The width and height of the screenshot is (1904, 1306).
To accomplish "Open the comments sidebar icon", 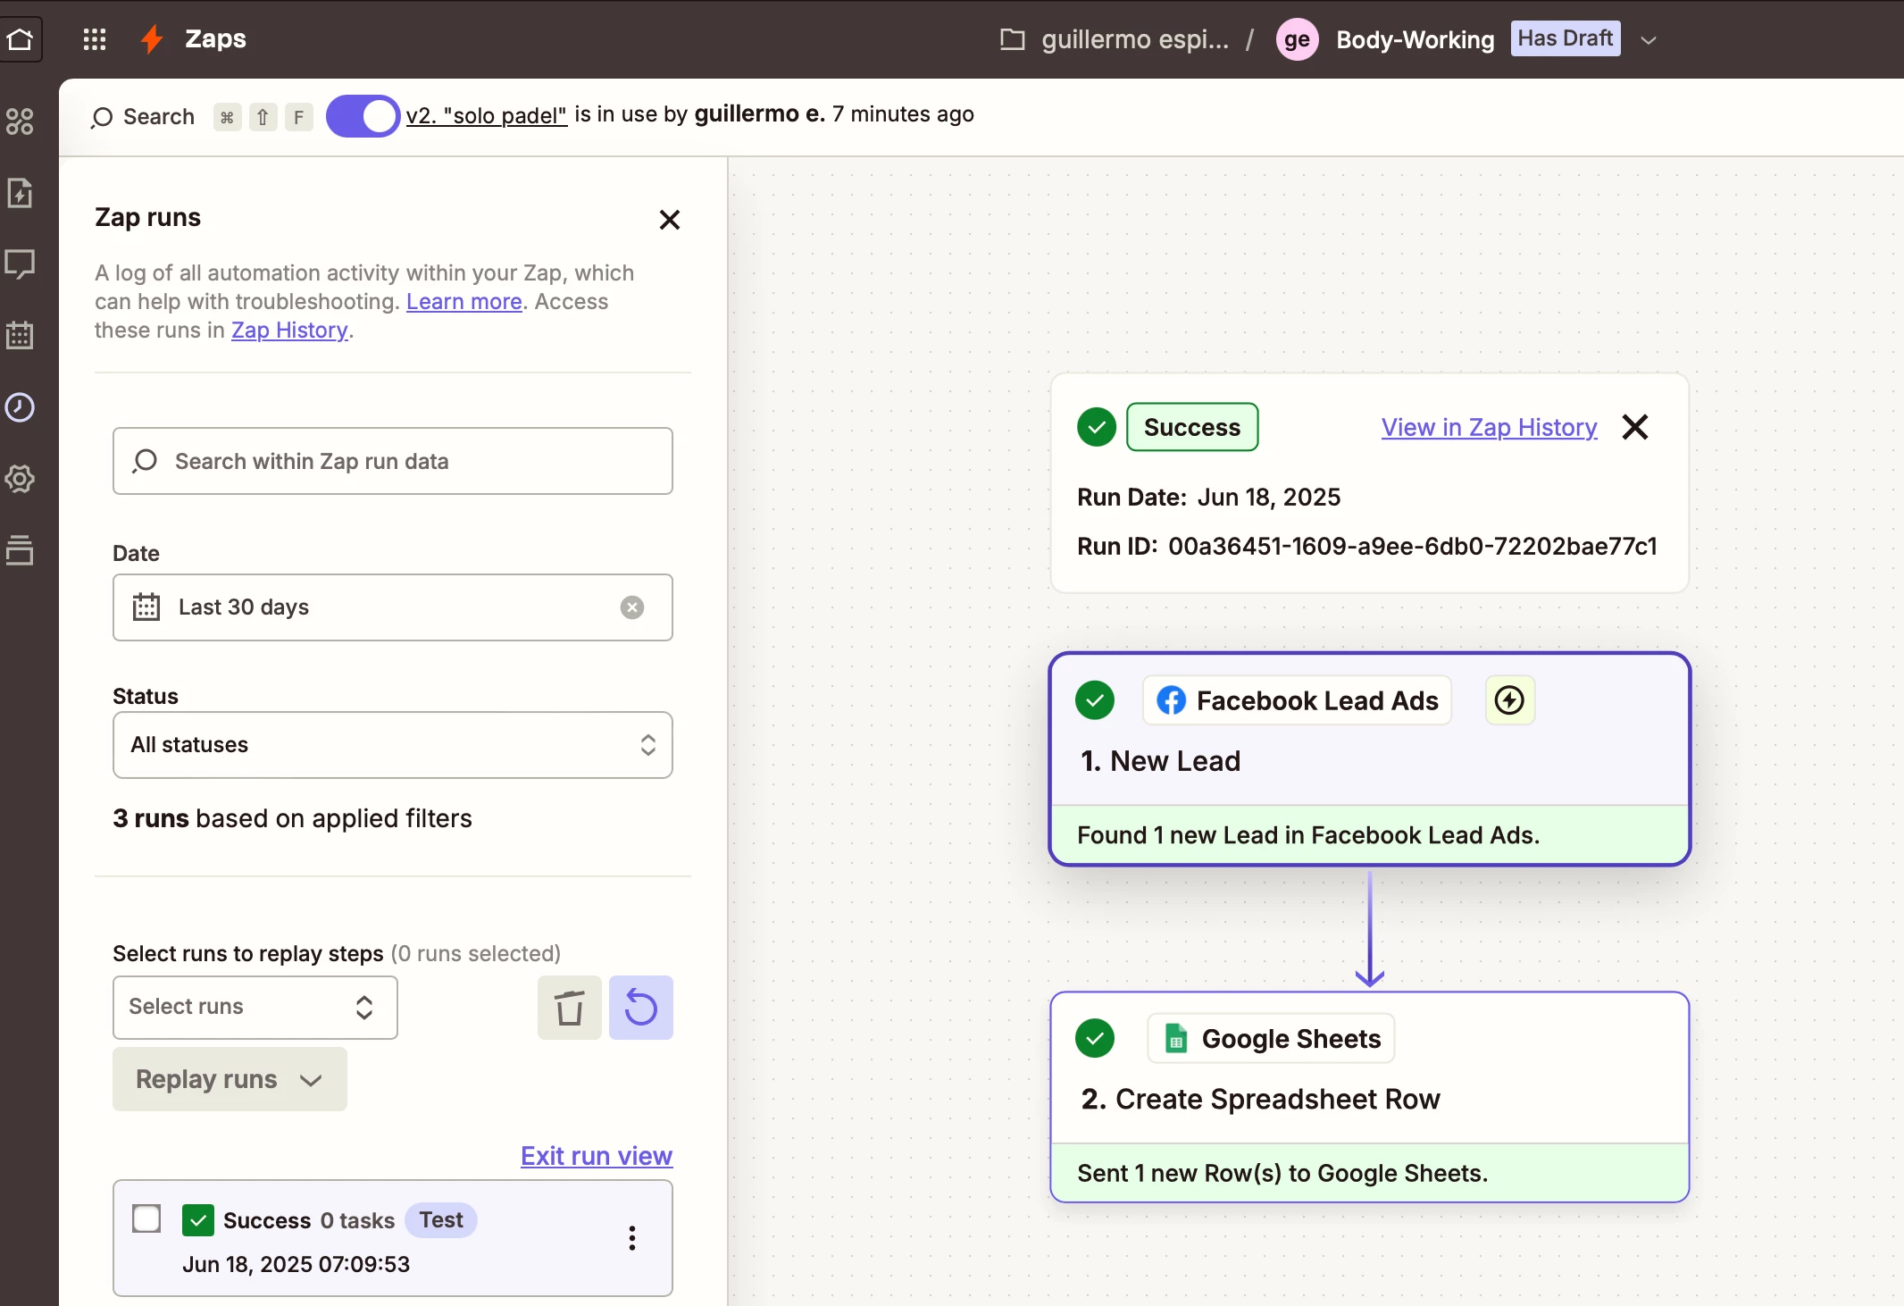I will coord(20,264).
